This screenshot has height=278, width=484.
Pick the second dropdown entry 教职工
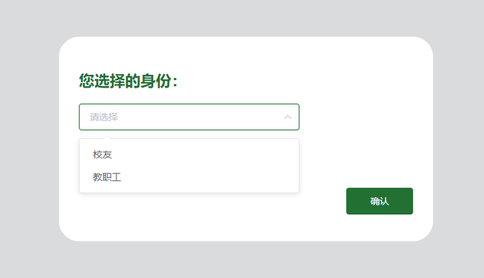click(107, 177)
